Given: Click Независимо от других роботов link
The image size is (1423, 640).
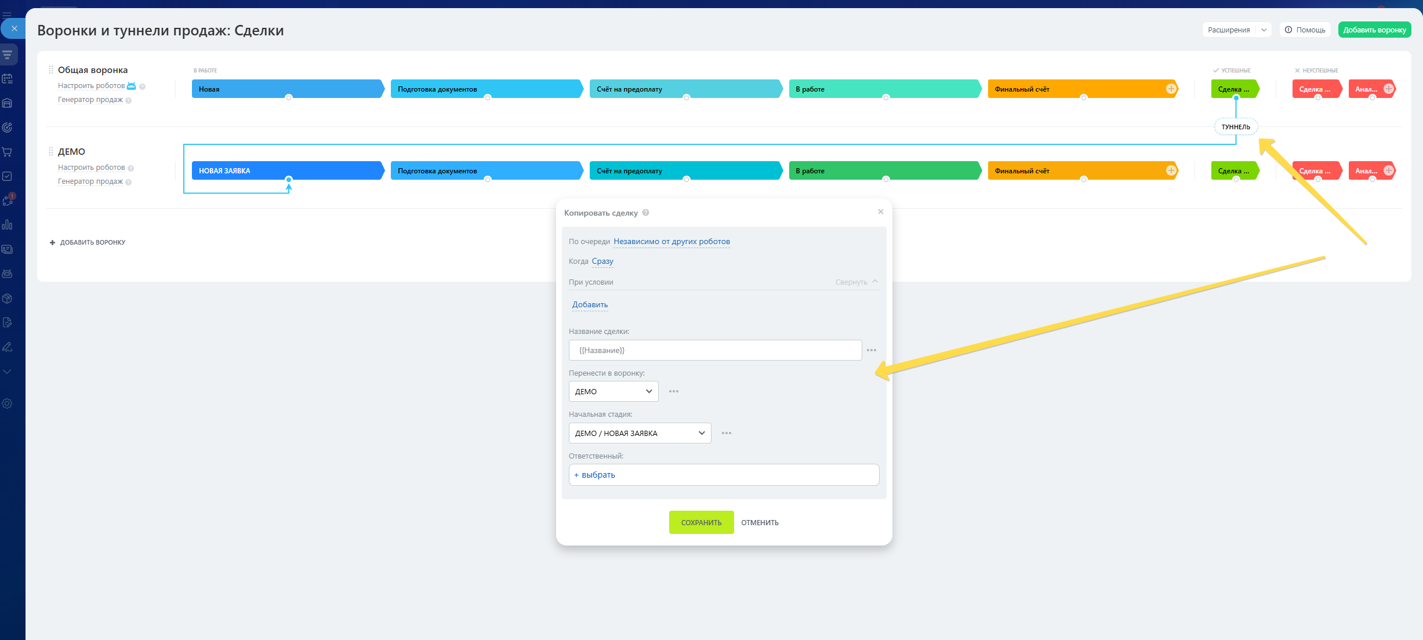Looking at the screenshot, I should point(671,242).
